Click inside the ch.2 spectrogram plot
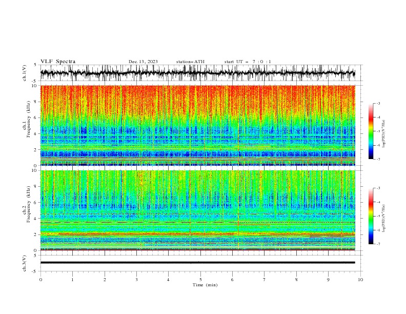The image size is (406, 314). 197,210
